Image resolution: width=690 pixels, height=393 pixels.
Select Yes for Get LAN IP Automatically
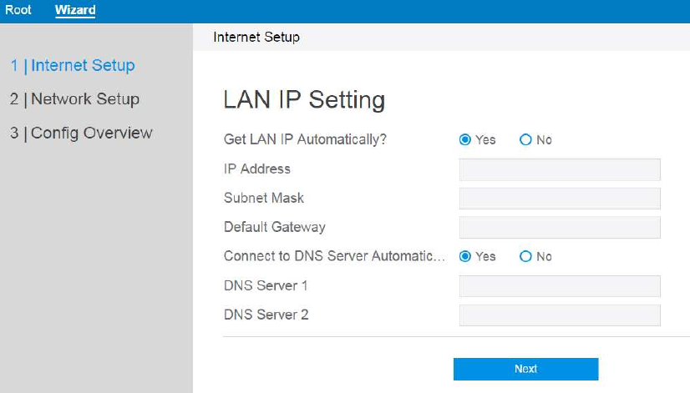[465, 140]
